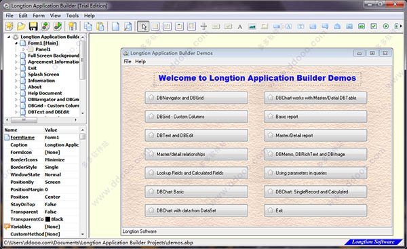The width and height of the screenshot is (407, 249).
Task: Select the landscape image tool icon
Action: 252,26
